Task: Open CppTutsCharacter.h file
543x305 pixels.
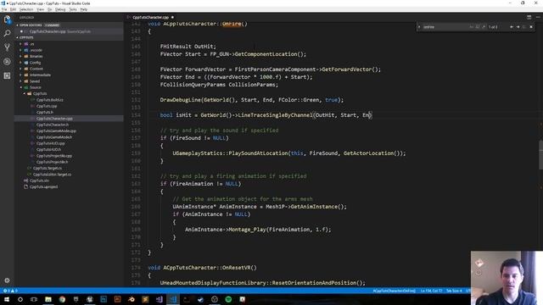Action: click(x=53, y=125)
